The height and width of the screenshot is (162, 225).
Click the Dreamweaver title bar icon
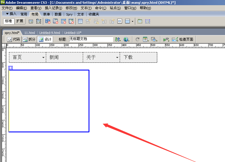point(3,2)
